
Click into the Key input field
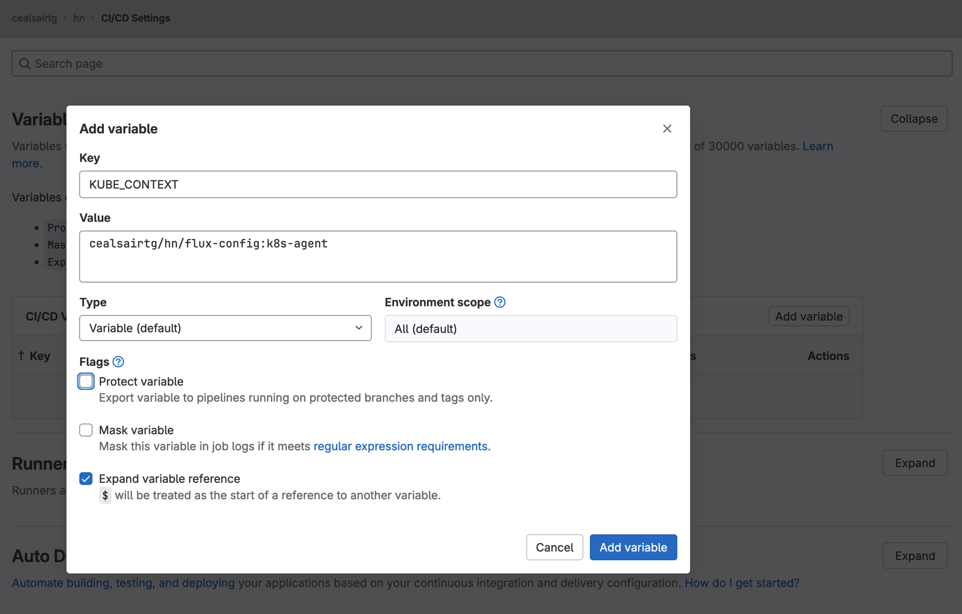tap(378, 184)
